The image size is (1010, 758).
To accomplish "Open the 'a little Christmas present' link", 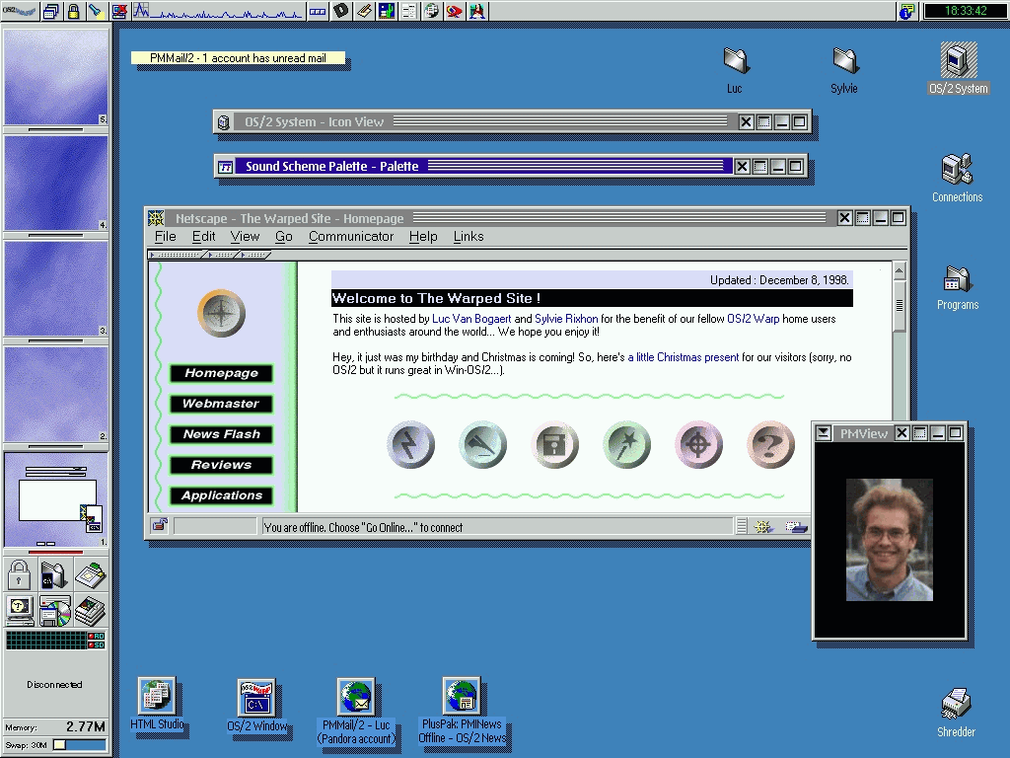I will pos(684,357).
